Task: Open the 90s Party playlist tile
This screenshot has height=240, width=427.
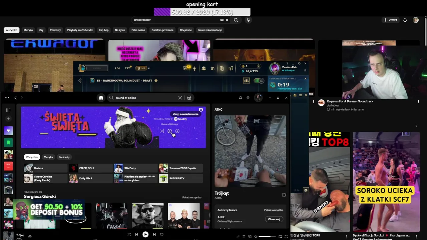Action: [x=136, y=168]
